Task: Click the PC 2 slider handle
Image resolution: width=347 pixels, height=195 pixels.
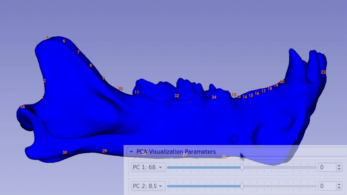Action: (242, 186)
